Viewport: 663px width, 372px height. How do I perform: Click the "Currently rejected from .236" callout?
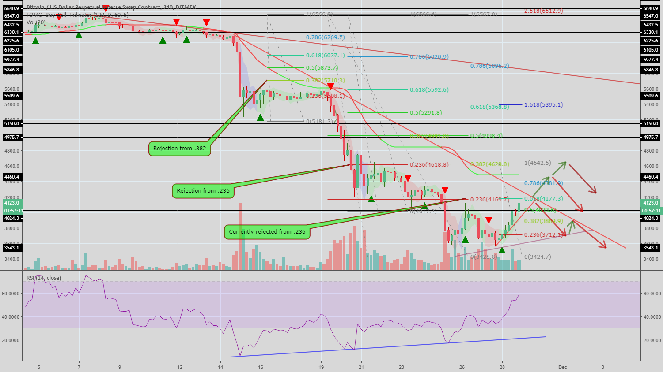(x=267, y=232)
